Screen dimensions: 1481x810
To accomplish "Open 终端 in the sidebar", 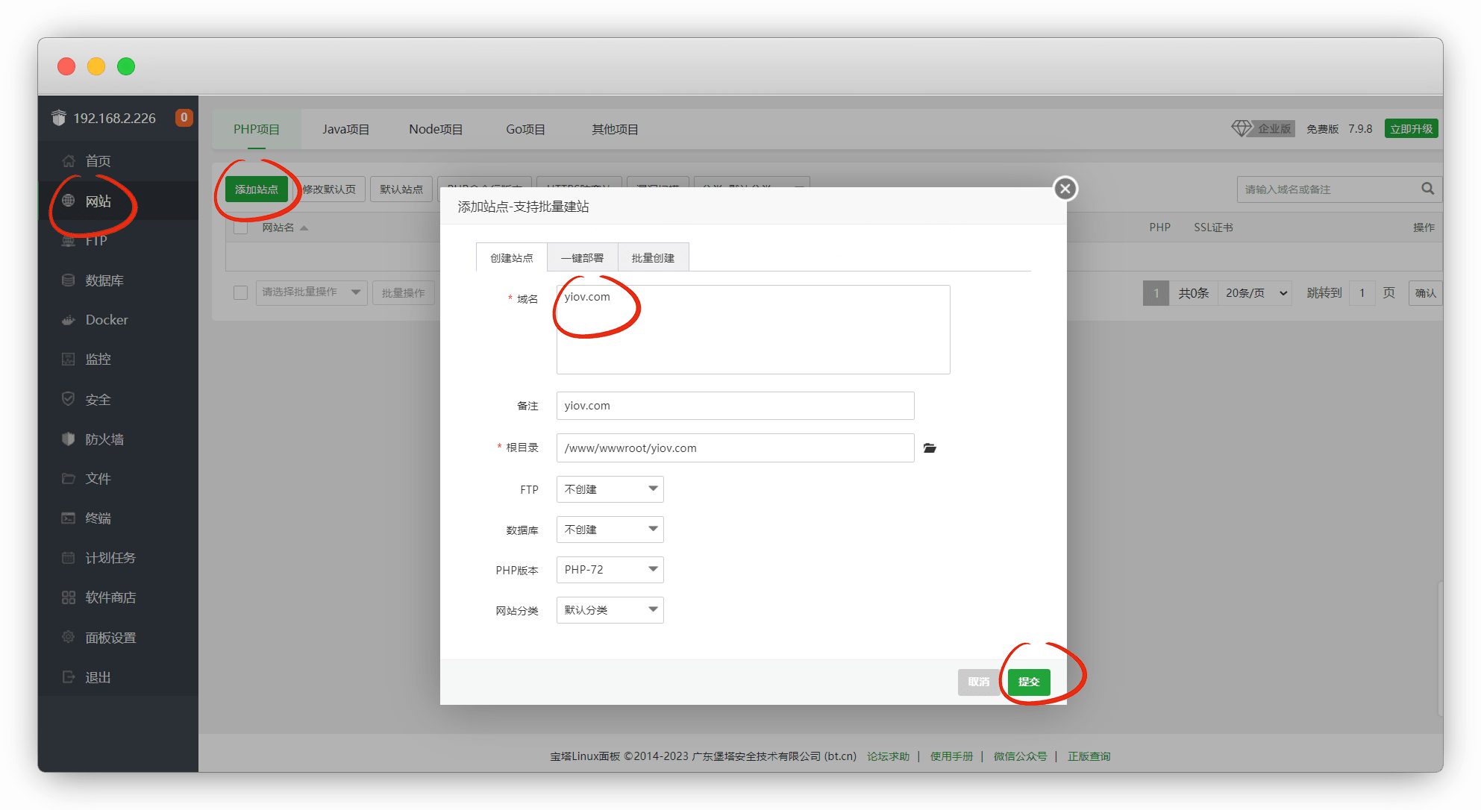I will coord(98,518).
